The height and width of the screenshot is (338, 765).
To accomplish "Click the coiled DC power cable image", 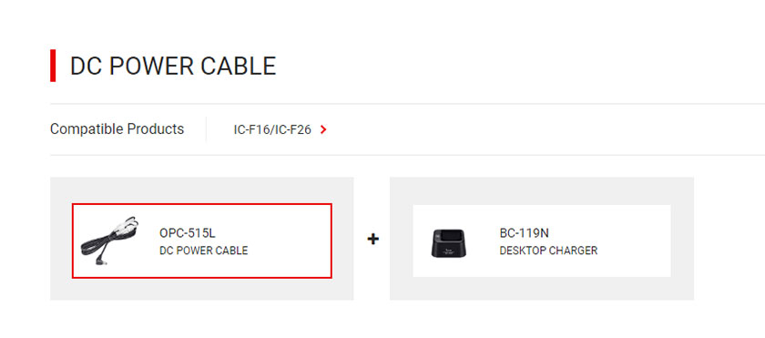I will pyautogui.click(x=110, y=241).
